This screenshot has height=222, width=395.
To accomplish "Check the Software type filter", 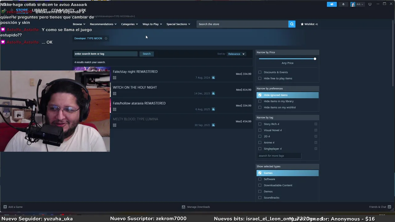I will tap(260, 179).
